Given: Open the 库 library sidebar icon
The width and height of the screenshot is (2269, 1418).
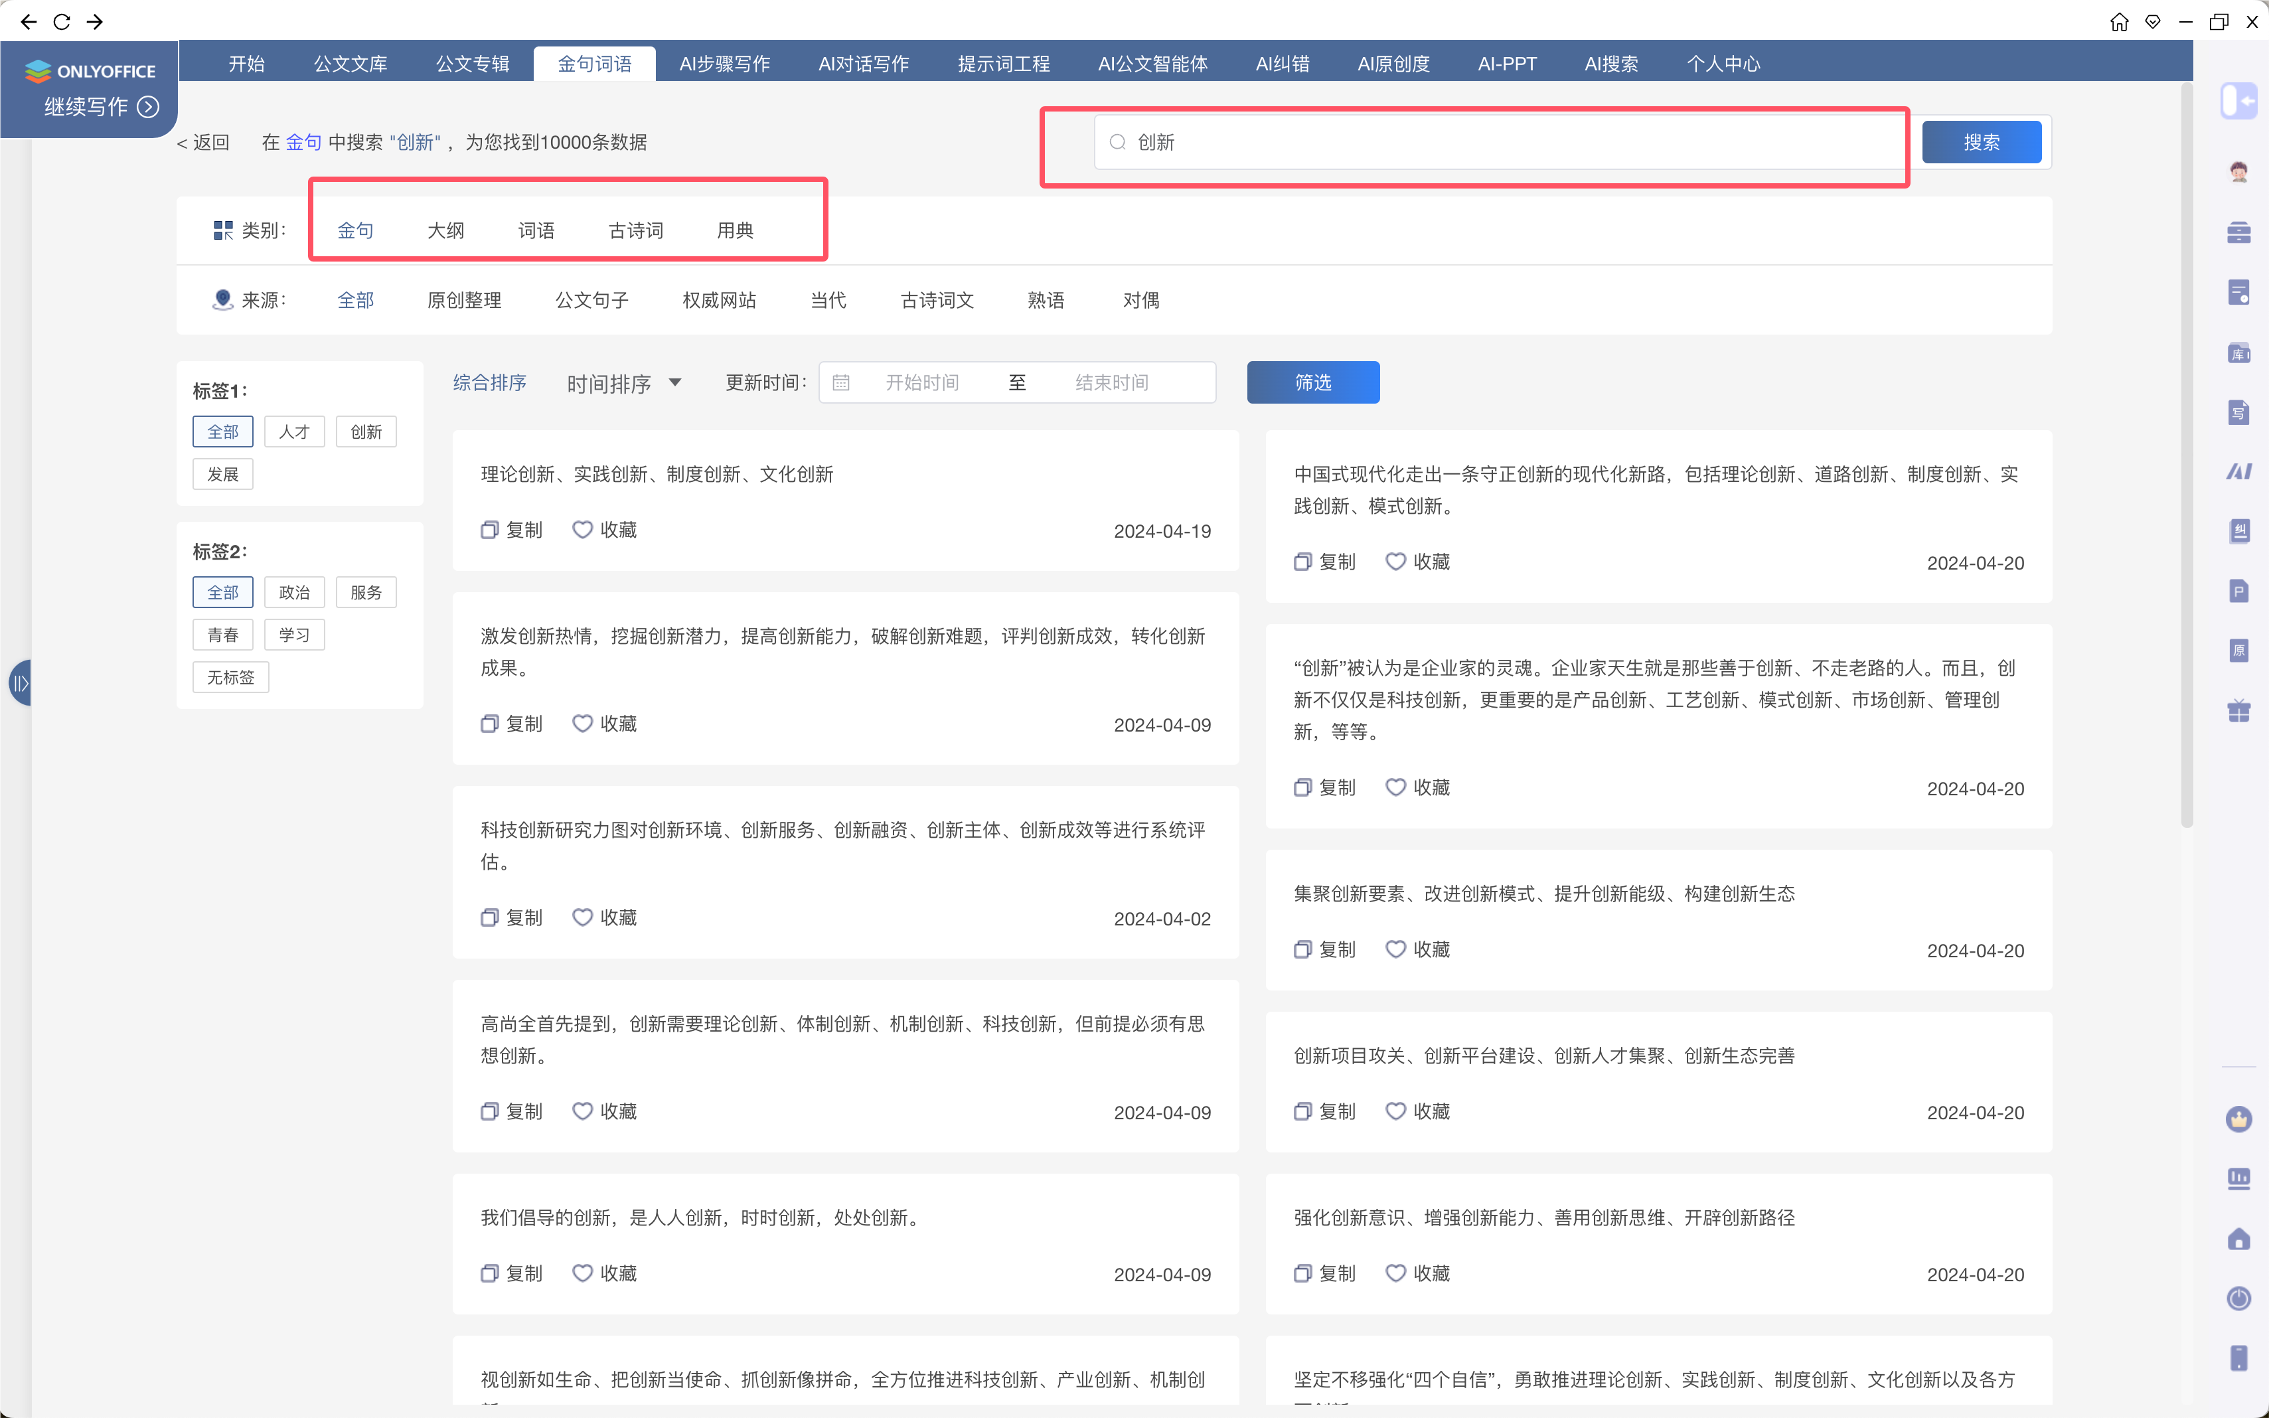Looking at the screenshot, I should pos(2238,353).
